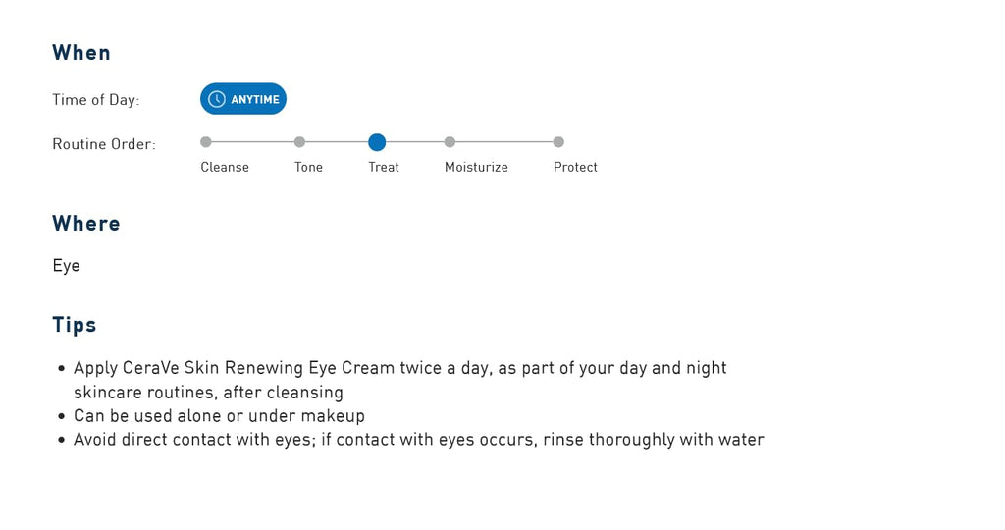Click the Tips section heading

point(75,325)
